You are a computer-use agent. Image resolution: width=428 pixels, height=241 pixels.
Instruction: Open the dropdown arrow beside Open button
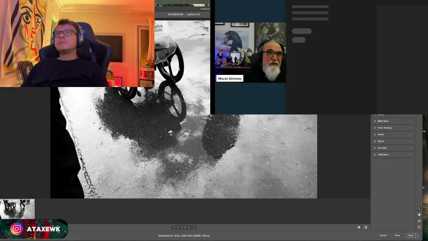[417, 235]
